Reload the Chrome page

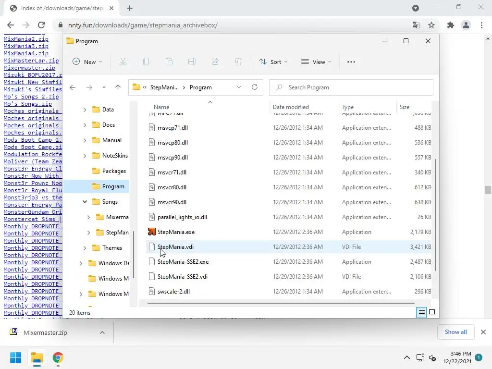[41, 25]
